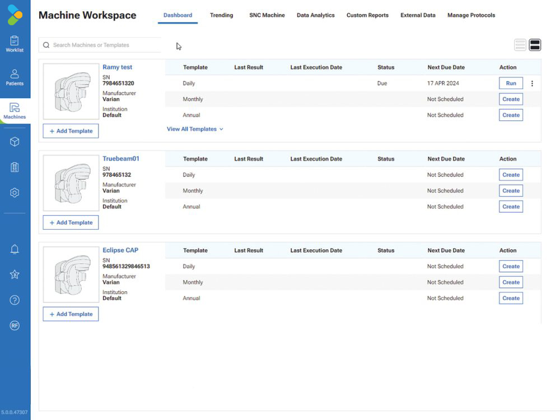
Task: Open the three-dot menu for Daily template
Action: tap(532, 83)
